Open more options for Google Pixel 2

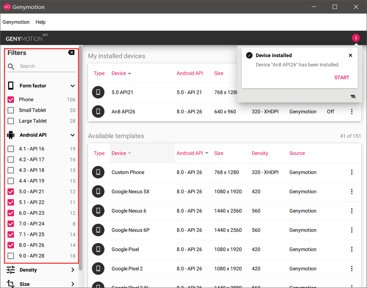tap(352, 269)
